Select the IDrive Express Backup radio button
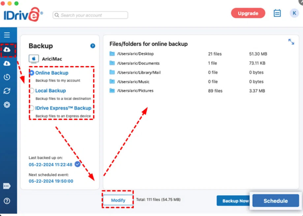Image resolution: width=303 pixels, height=216 pixels. (x=32, y=108)
